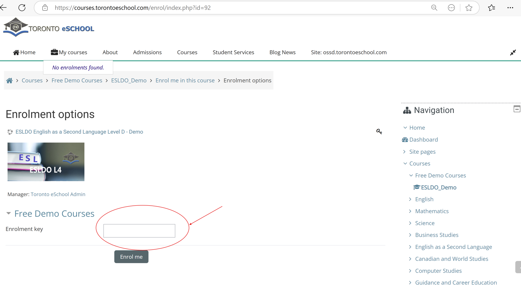
Task: Collapse the Free Demo Courses section heading
Action: point(54,214)
